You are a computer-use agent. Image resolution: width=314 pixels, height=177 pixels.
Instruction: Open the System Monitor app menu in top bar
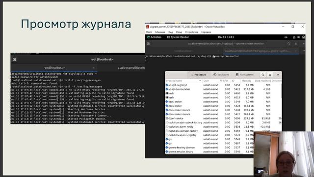point(178,37)
